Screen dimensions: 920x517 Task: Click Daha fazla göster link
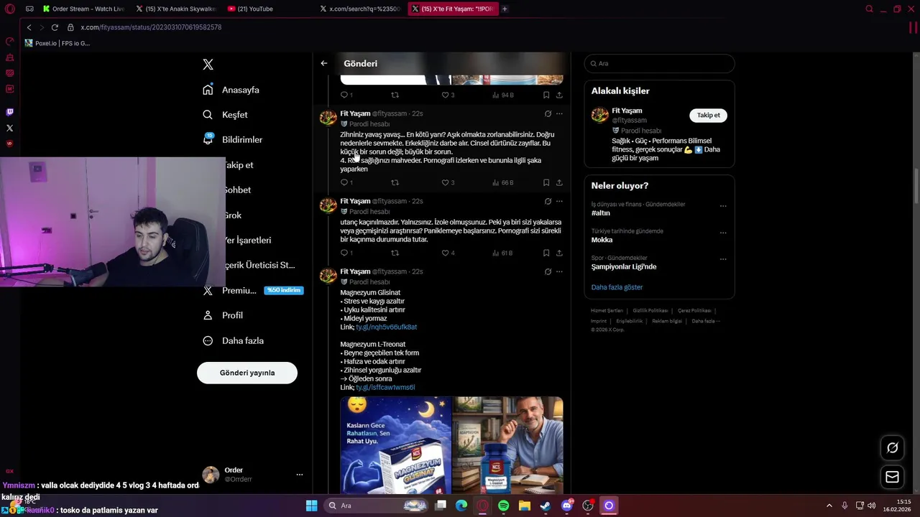[617, 287]
